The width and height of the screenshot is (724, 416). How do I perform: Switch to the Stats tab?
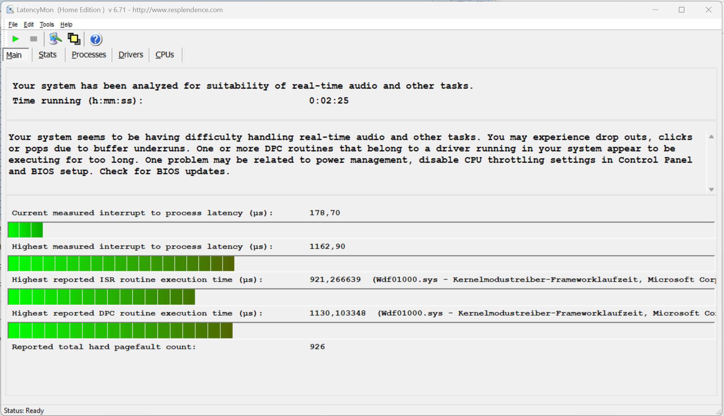[x=48, y=55]
